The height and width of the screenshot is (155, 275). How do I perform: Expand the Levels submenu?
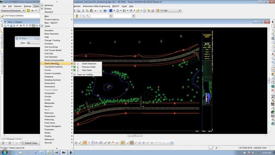(57, 100)
